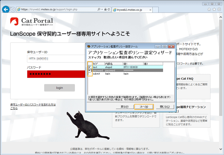The height and width of the screenshot is (155, 224).
Task: Click the Cat Portal logo
Action: pyautogui.click(x=32, y=22)
